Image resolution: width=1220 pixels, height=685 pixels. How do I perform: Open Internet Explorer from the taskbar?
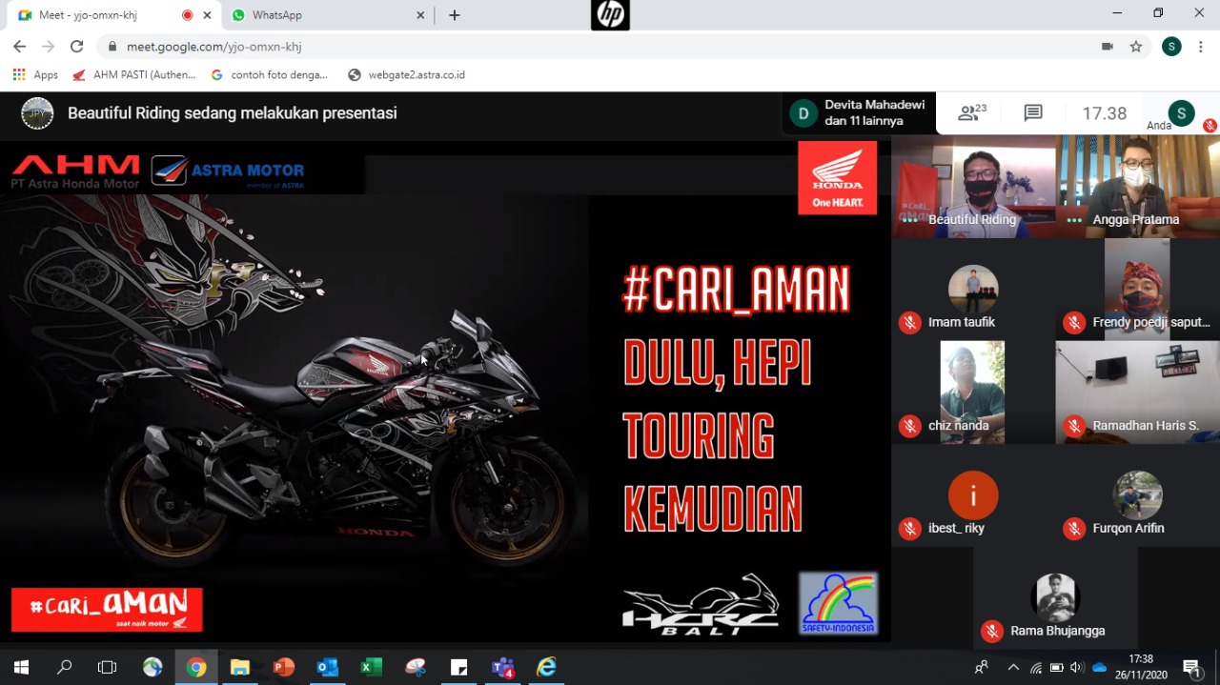click(547, 667)
